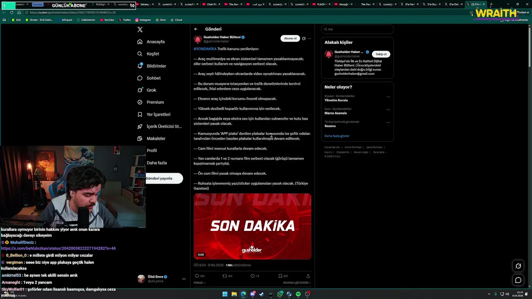The height and width of the screenshot is (299, 532).
Task: Open YouTube bookmark in bookmarks bar
Action: pos(107,20)
